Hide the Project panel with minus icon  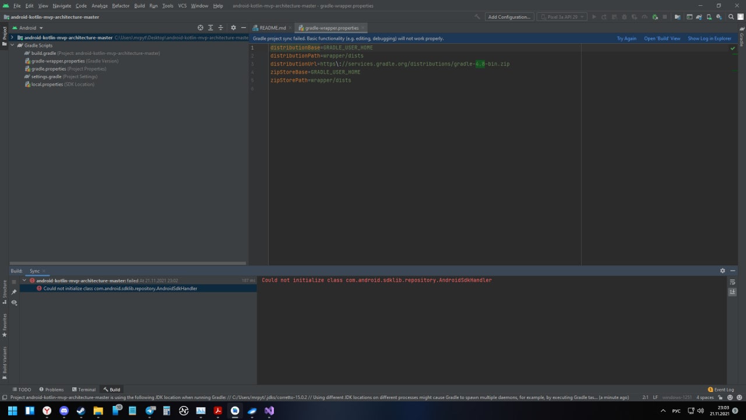coord(244,27)
